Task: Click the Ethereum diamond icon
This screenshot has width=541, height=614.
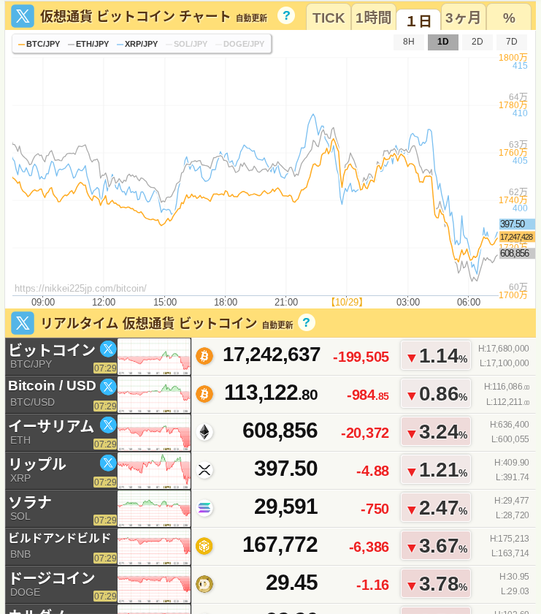Action: [x=204, y=432]
